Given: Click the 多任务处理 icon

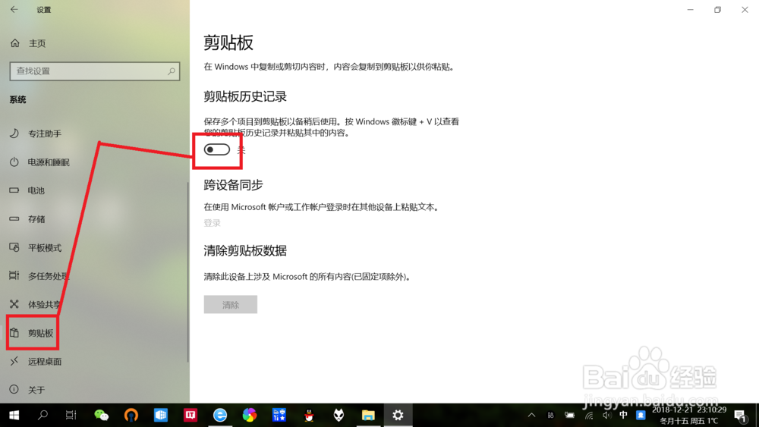Looking at the screenshot, I should coord(14,275).
